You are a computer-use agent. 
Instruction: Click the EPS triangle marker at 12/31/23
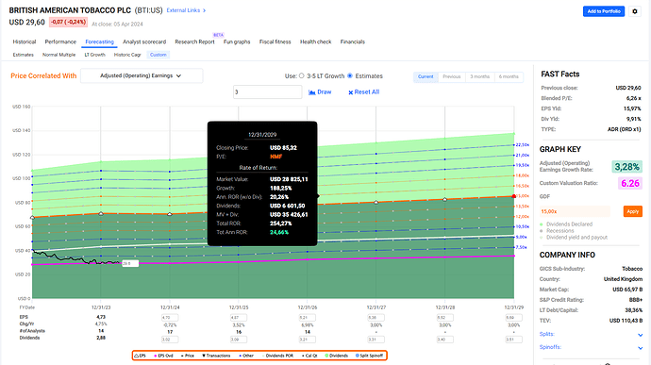(x=101, y=213)
